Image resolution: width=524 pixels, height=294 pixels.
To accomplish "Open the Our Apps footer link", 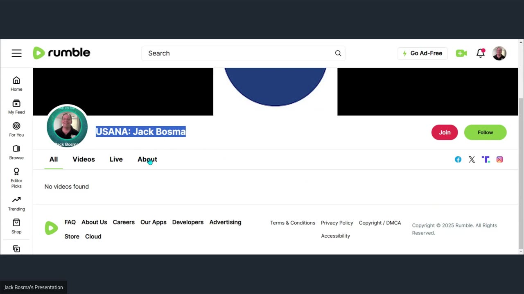I will [154, 222].
